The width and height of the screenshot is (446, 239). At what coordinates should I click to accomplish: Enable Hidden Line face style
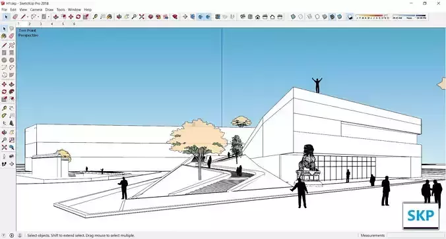317,16
